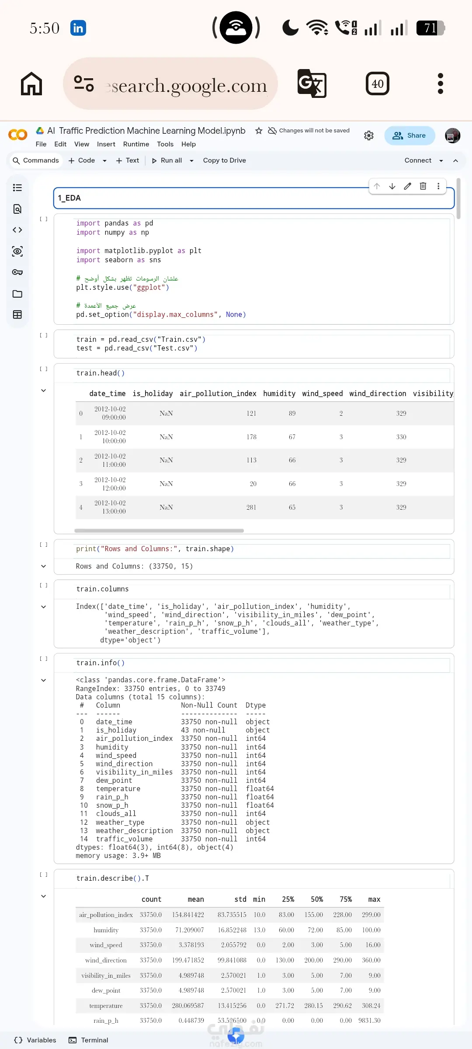Expand the Run all dropdown arrow
This screenshot has width=472, height=1049.
pyautogui.click(x=191, y=161)
